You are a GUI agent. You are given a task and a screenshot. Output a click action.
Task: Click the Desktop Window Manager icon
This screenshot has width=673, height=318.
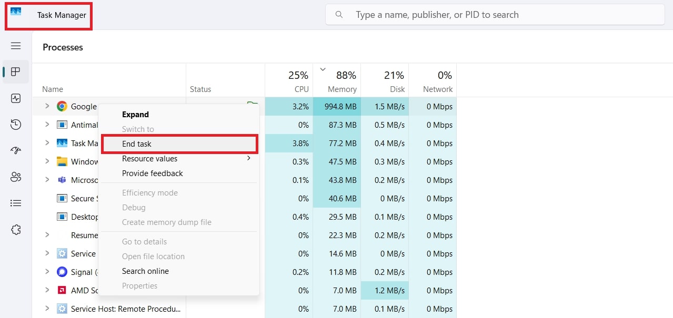pos(62,217)
